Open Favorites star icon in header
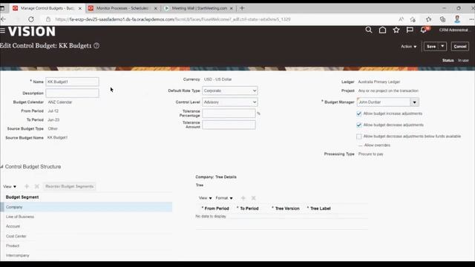The width and height of the screenshot is (475, 267). pos(396,30)
